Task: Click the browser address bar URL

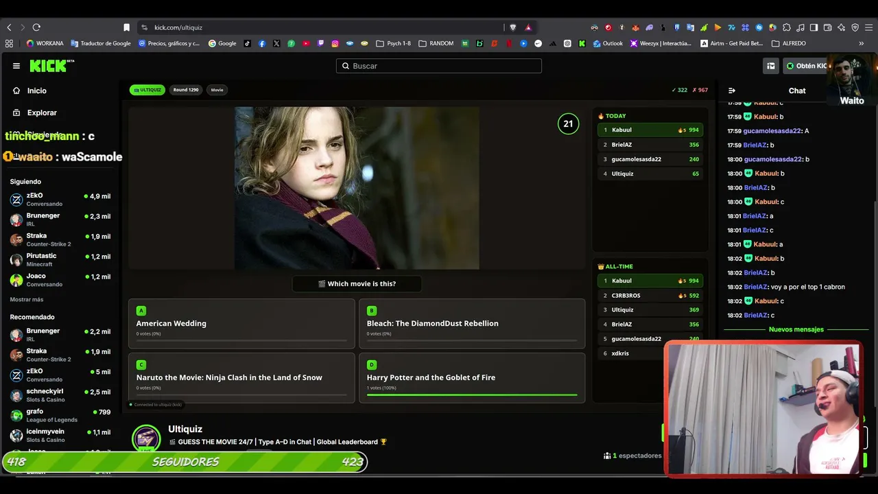Action: (x=178, y=27)
